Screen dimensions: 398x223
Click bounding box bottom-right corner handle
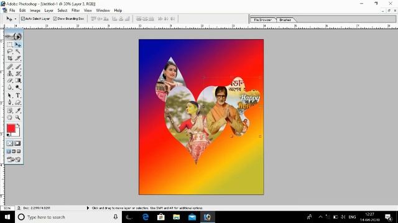(x=260, y=136)
